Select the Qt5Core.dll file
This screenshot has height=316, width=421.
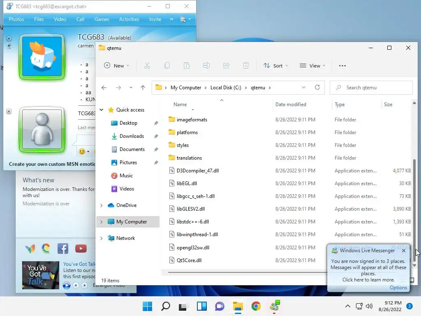189,260
